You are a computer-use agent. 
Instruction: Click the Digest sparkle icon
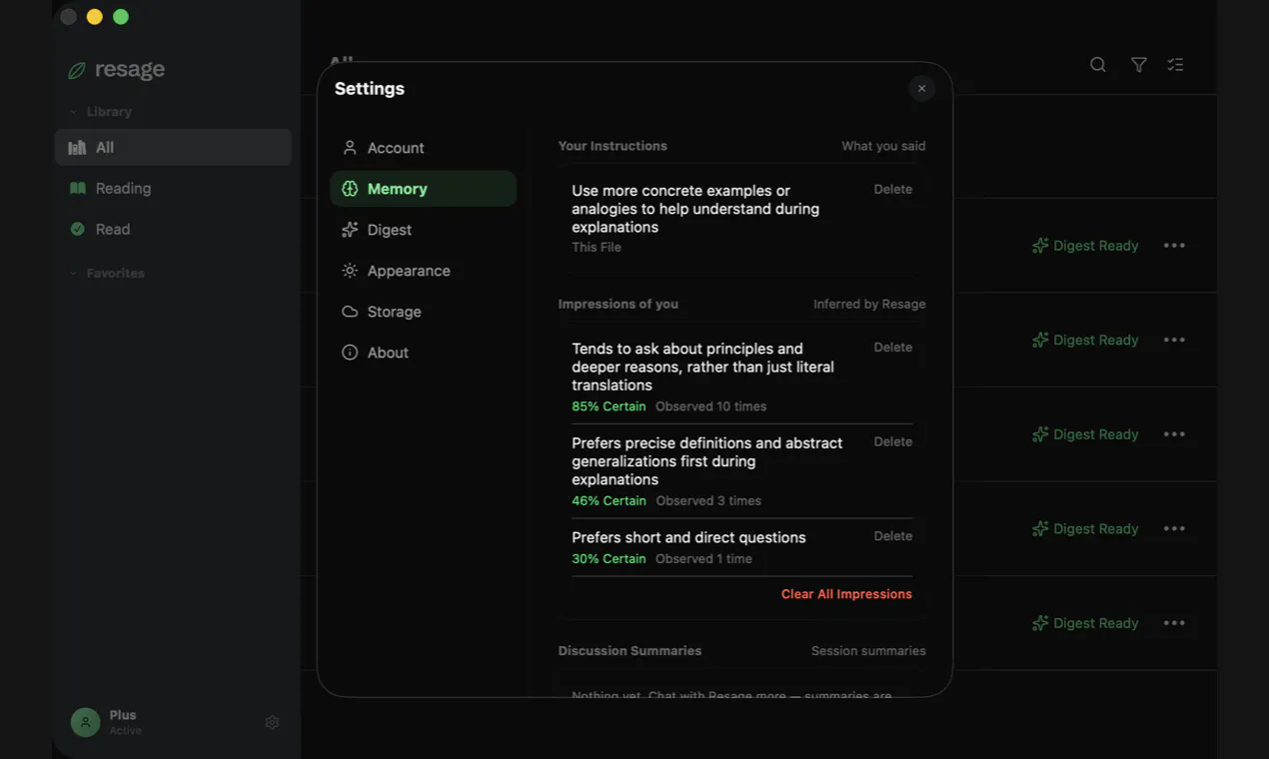tap(350, 230)
